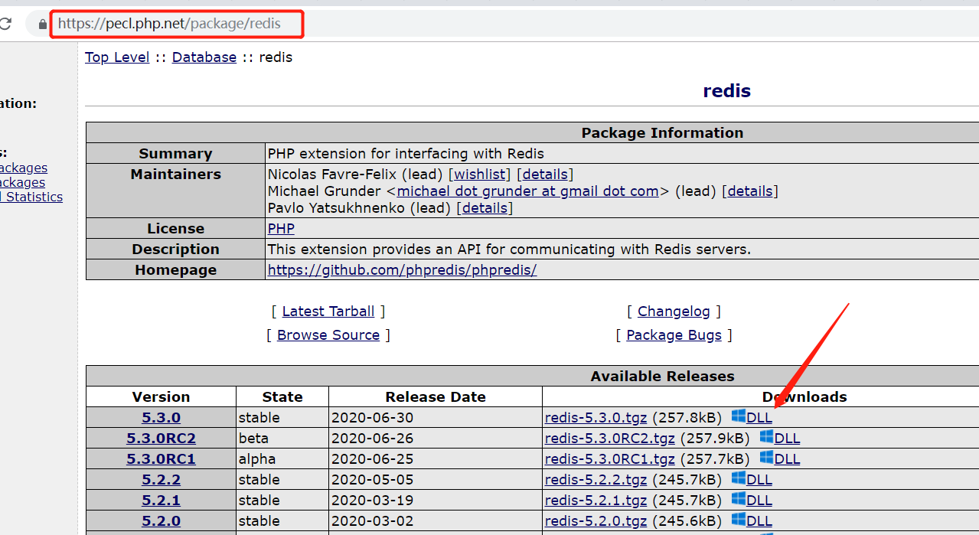Click the 2020-03-19 release date cell
This screenshot has width=979, height=535.
436,501
